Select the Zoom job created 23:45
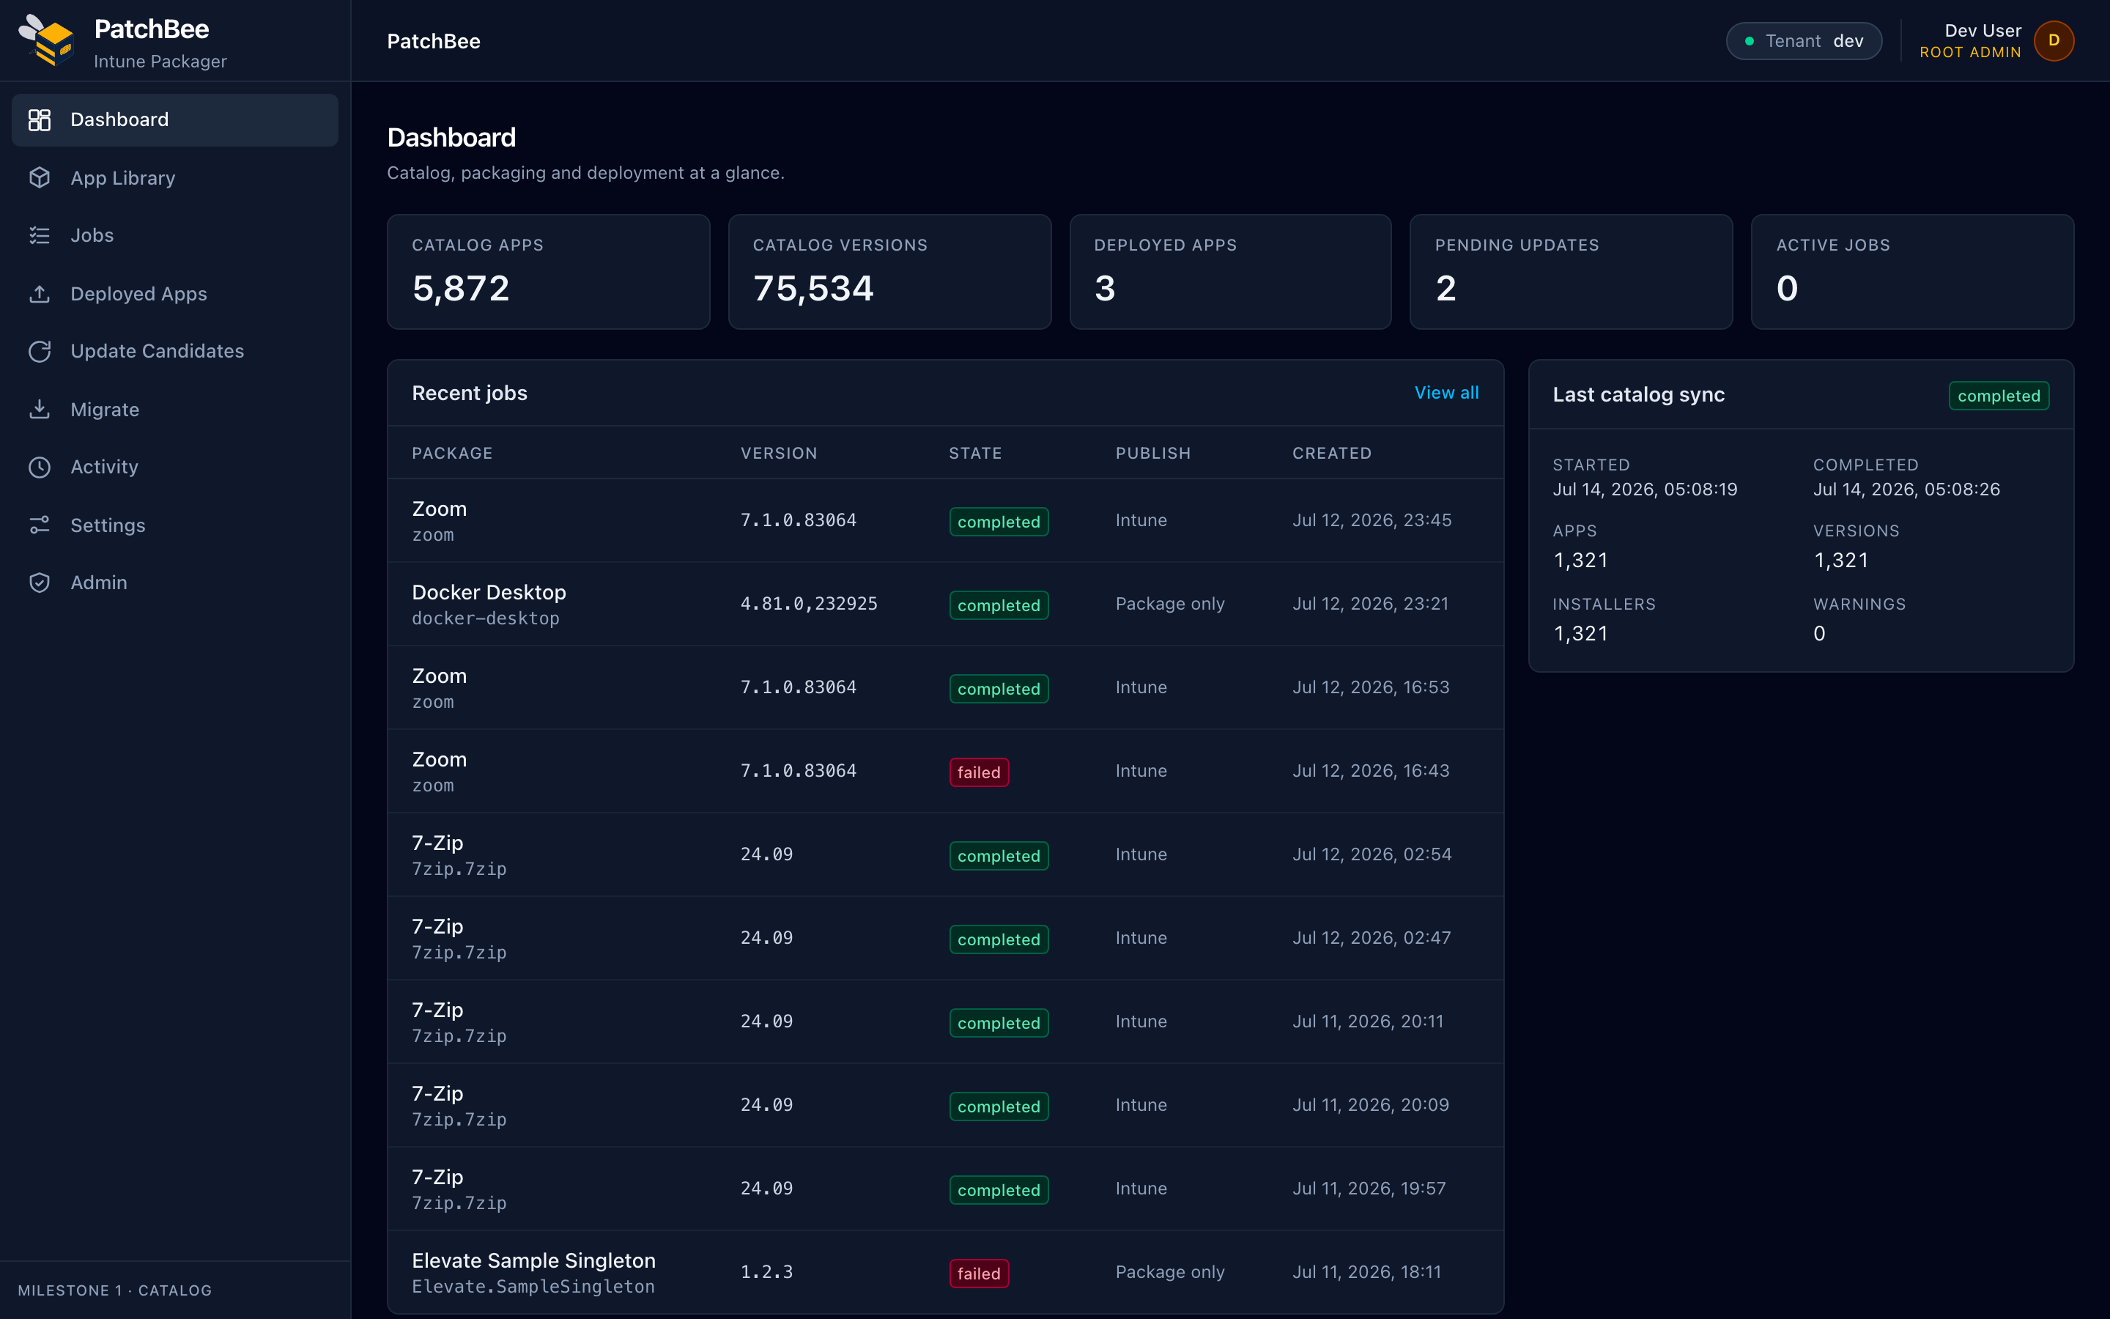Viewport: 2110px width, 1319px height. click(945, 521)
